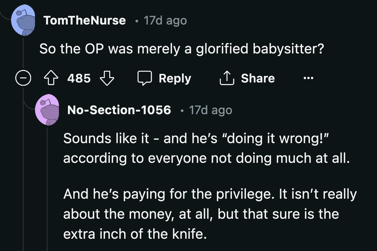The image size is (377, 251).
Task: Click the minus button to hide replies
Action: pos(23,78)
